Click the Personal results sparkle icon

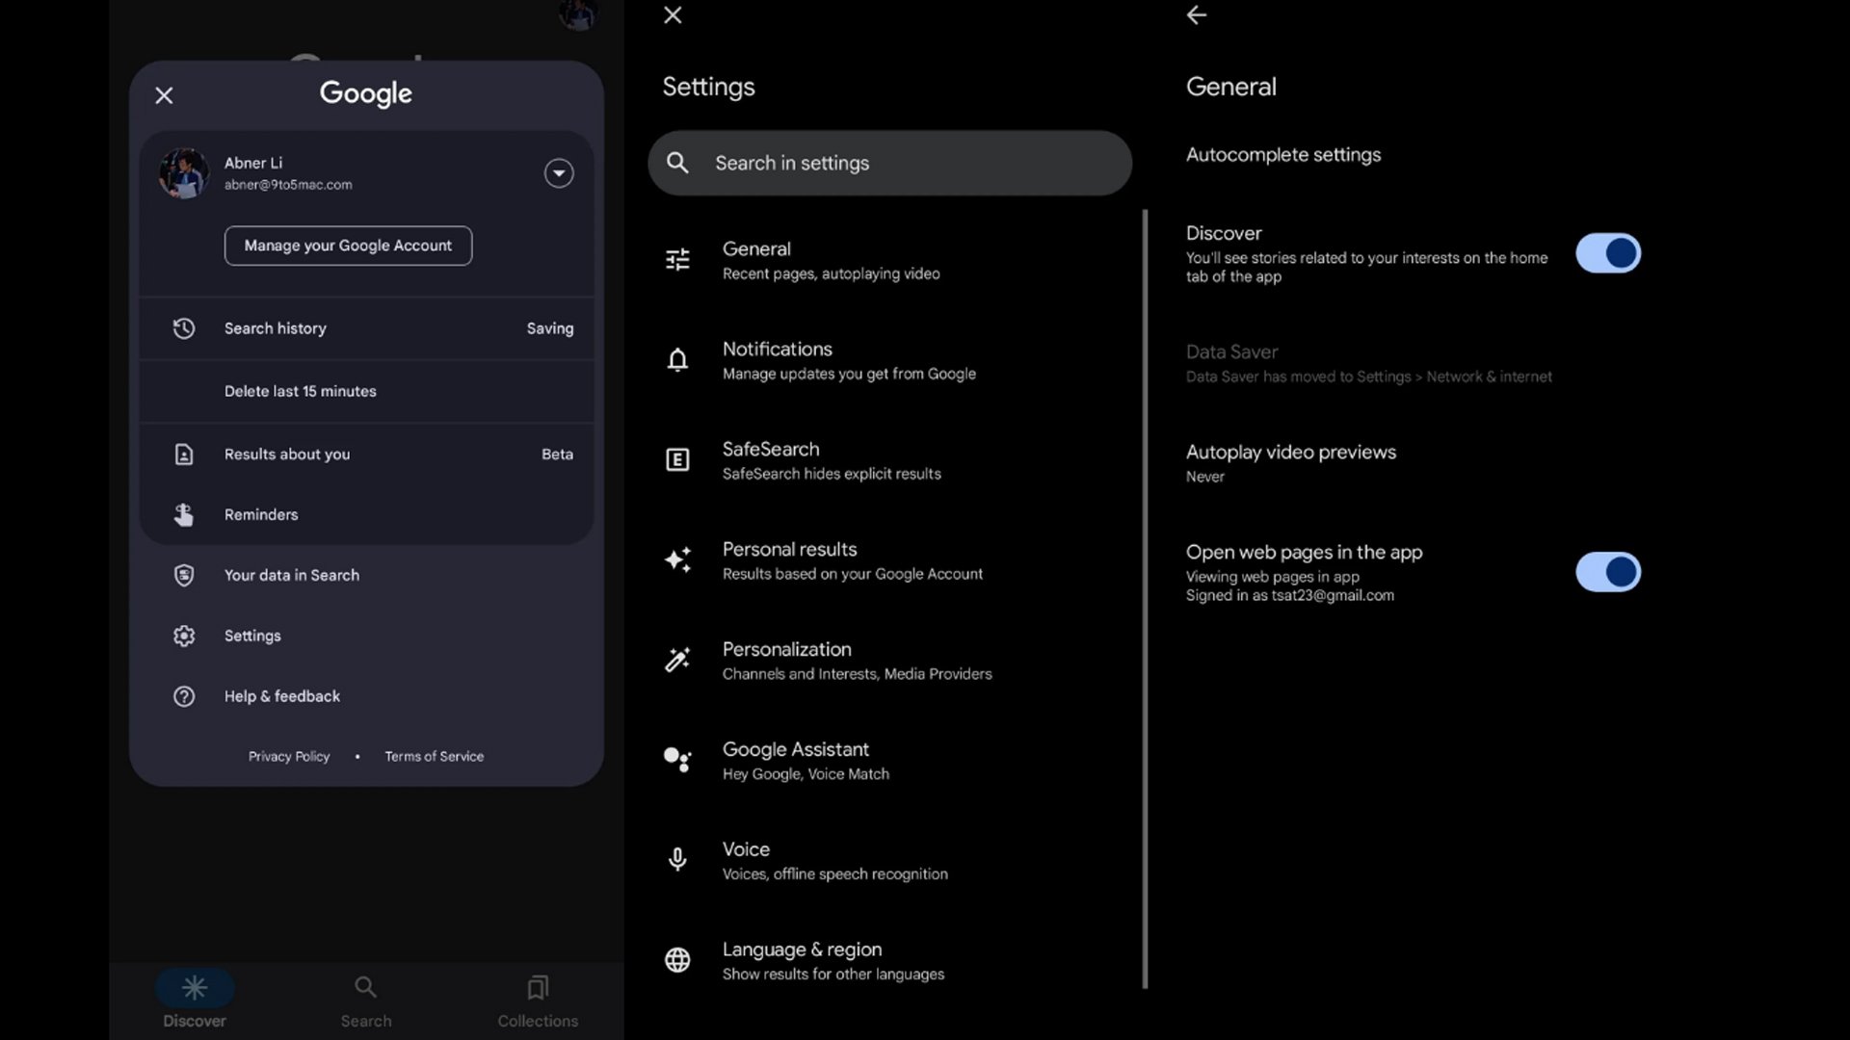pos(677,560)
